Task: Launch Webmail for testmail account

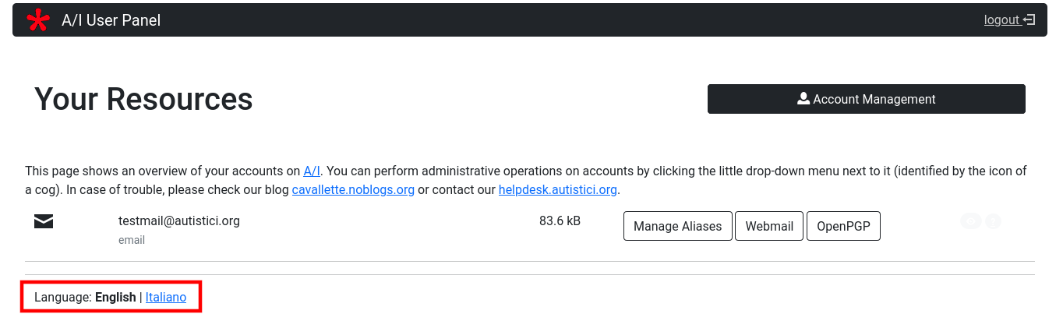Action: (769, 226)
